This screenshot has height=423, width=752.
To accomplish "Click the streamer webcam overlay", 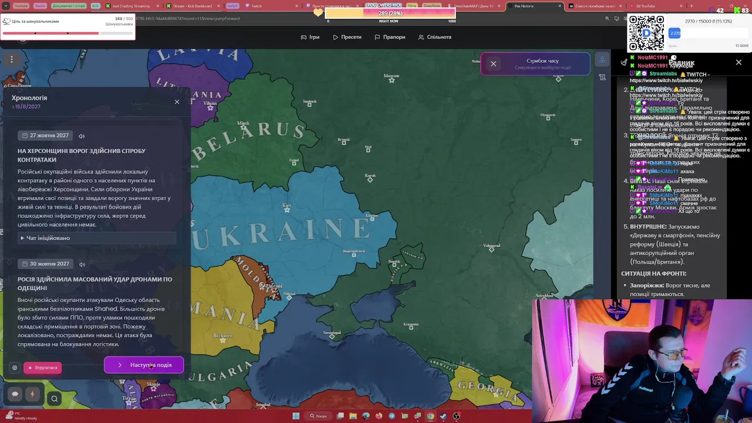I will 642,361.
